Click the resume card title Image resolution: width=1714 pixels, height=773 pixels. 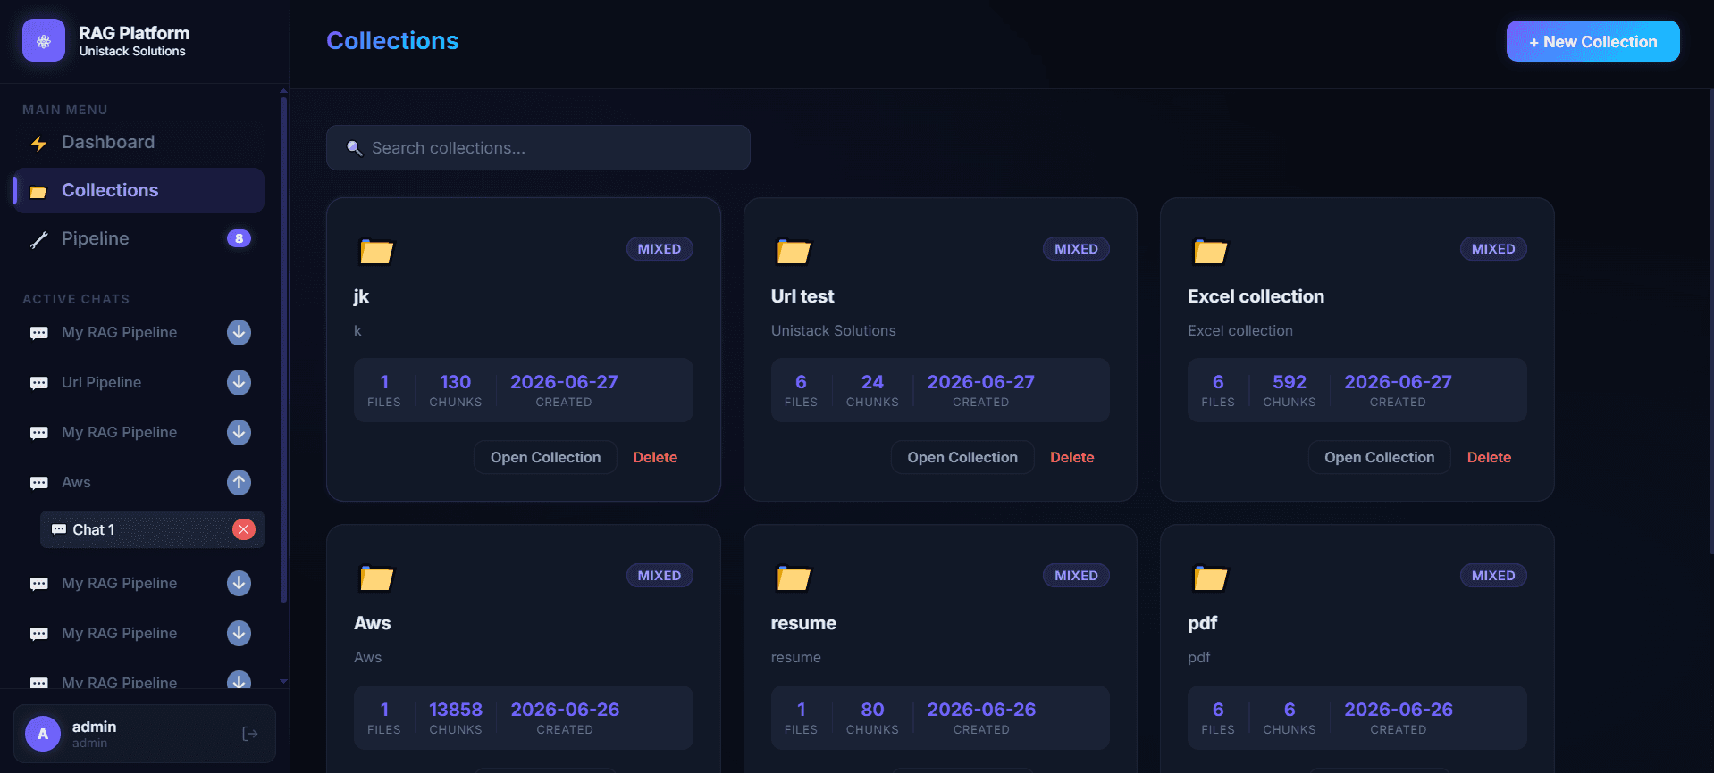803,623
